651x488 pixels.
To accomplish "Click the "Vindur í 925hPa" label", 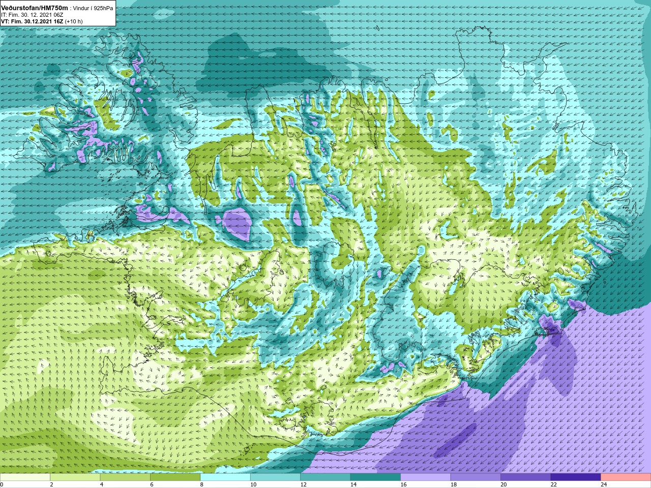I will [93, 9].
